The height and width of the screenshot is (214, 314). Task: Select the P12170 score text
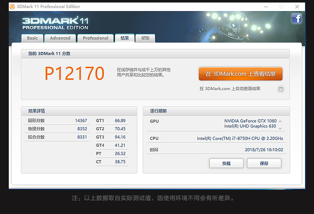pyautogui.click(x=75, y=73)
